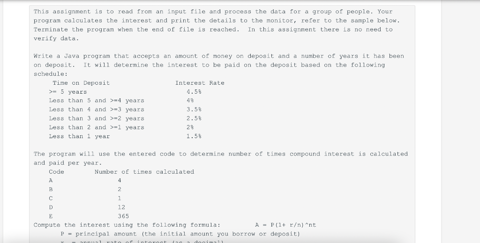The image size is (480, 243).
Task: Click the '>= 5 years' schedule row
Action: 67,92
